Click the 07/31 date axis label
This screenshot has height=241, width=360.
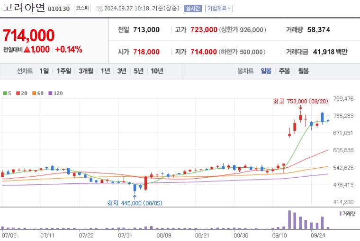coord(125,235)
